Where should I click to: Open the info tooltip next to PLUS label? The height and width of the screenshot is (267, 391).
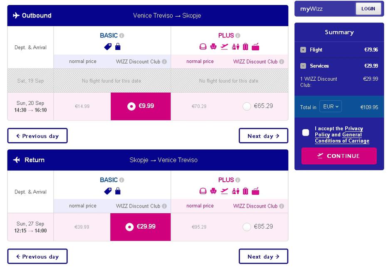tap(237, 35)
